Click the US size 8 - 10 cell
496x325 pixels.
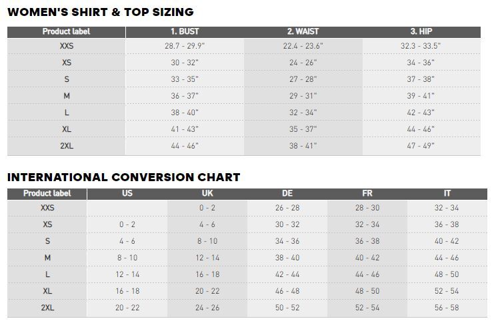127,258
